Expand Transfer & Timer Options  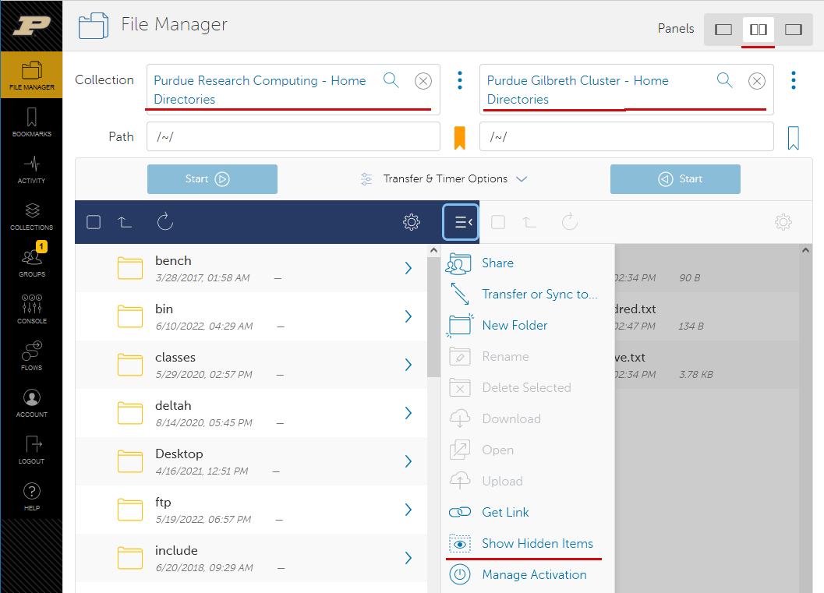pyautogui.click(x=444, y=179)
